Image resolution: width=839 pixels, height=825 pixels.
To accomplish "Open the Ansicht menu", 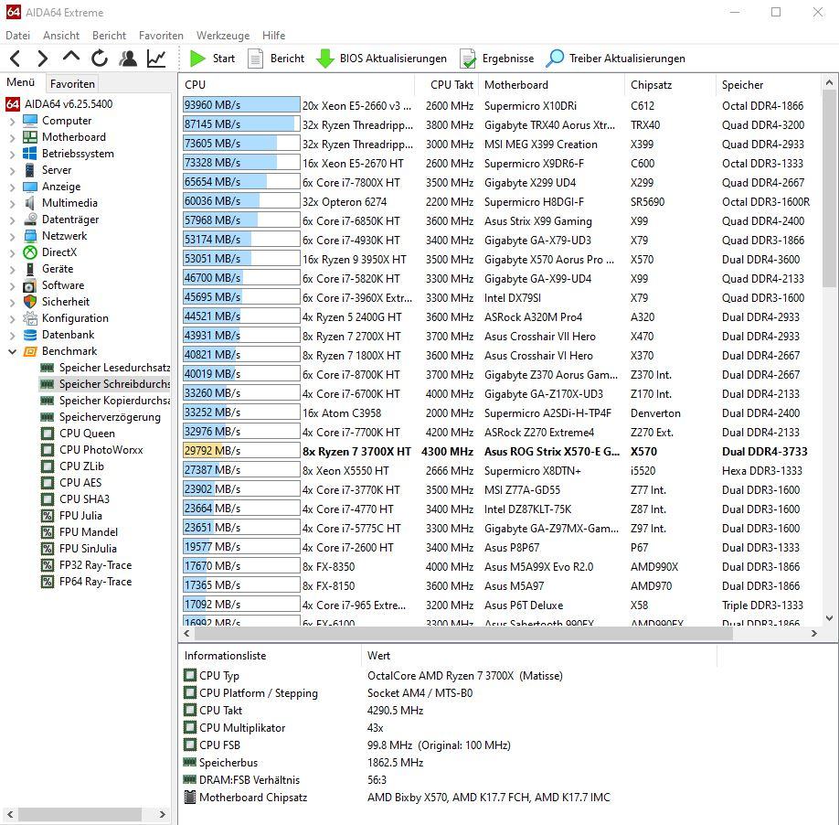I will [61, 36].
